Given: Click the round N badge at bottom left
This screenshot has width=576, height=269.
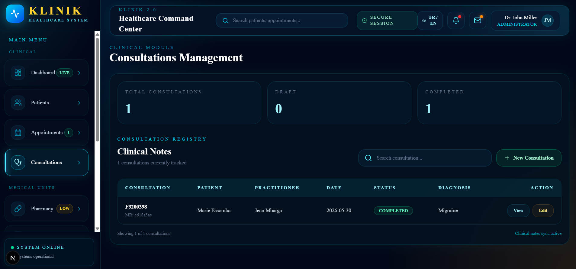Looking at the screenshot, I should coord(13,258).
